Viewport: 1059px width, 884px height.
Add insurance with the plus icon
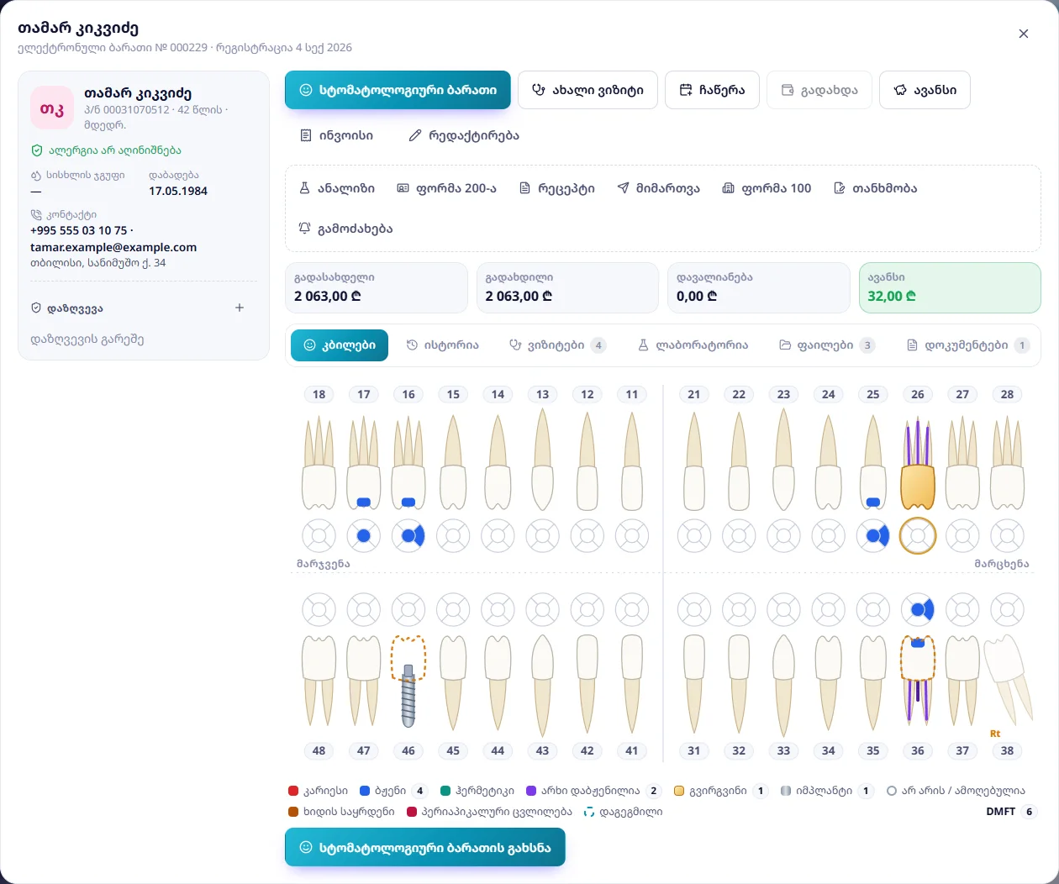(x=240, y=308)
